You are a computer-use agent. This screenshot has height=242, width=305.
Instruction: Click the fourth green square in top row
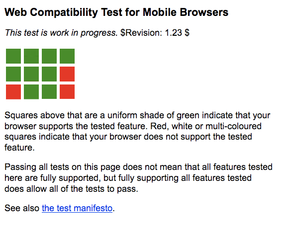click(x=67, y=56)
